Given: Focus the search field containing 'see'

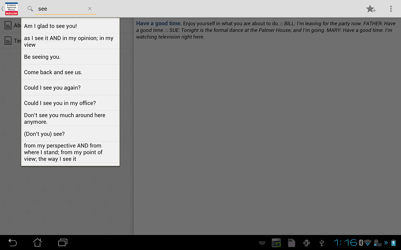Looking at the screenshot, I should pyautogui.click(x=61, y=9).
